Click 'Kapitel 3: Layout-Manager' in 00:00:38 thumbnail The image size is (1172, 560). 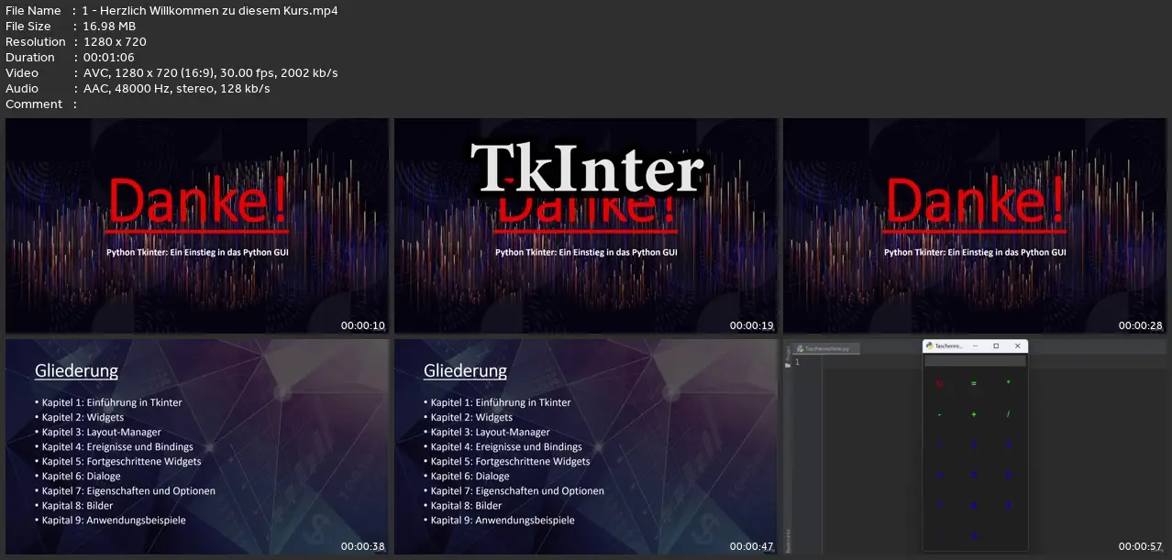pos(101,432)
